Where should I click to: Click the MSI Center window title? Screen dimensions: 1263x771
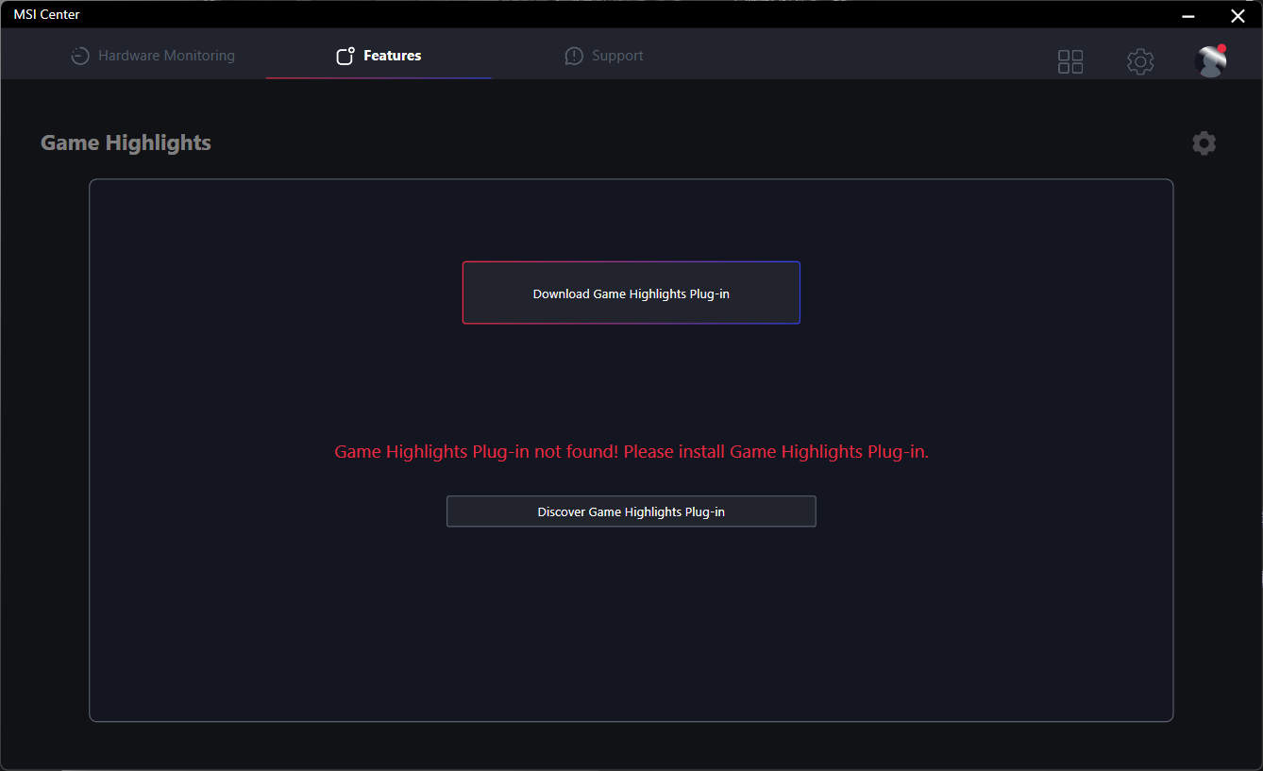pyautogui.click(x=46, y=14)
